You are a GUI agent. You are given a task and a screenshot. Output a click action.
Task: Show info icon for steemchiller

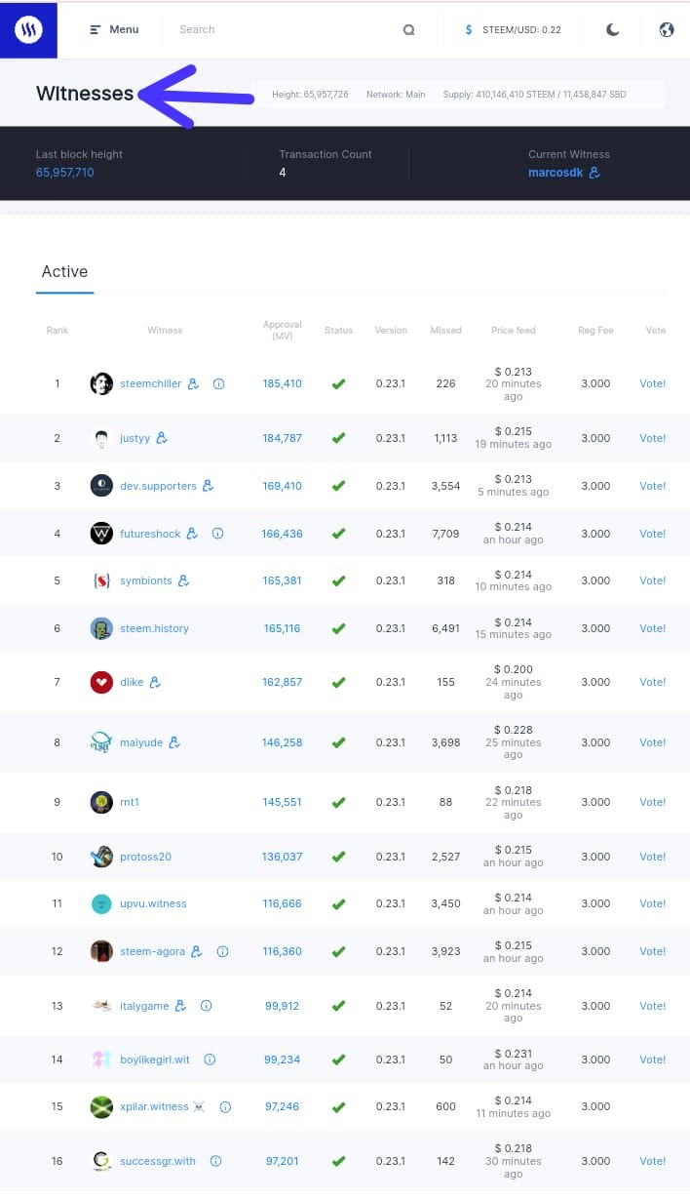pos(218,383)
